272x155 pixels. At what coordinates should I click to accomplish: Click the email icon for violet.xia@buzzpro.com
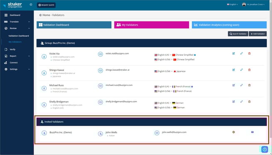100,54
